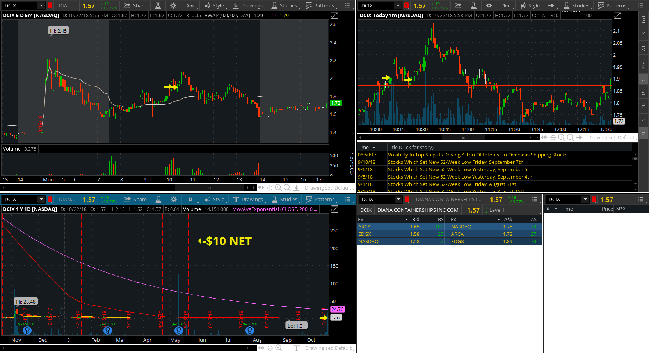649x353 pixels.
Task: Open the Time column dropdown in news panel
Action: [374, 147]
